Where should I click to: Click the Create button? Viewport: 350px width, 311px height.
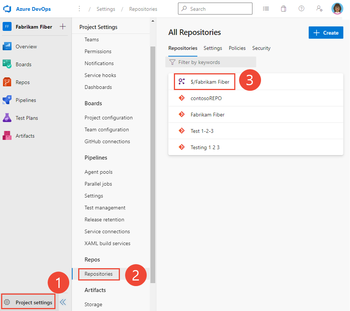[x=326, y=32]
